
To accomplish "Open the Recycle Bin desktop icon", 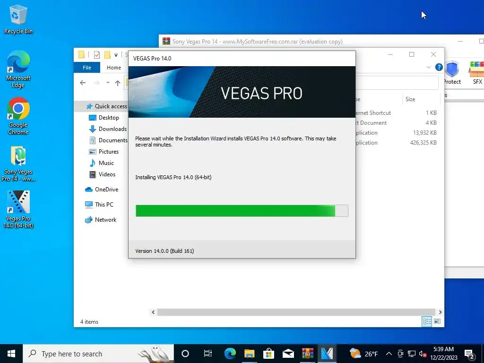I will pos(18,19).
